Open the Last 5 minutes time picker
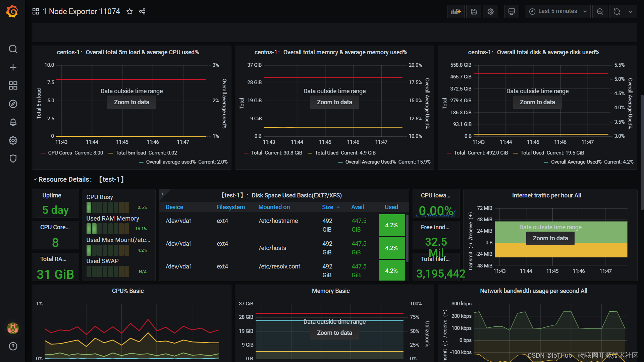 [x=557, y=11]
